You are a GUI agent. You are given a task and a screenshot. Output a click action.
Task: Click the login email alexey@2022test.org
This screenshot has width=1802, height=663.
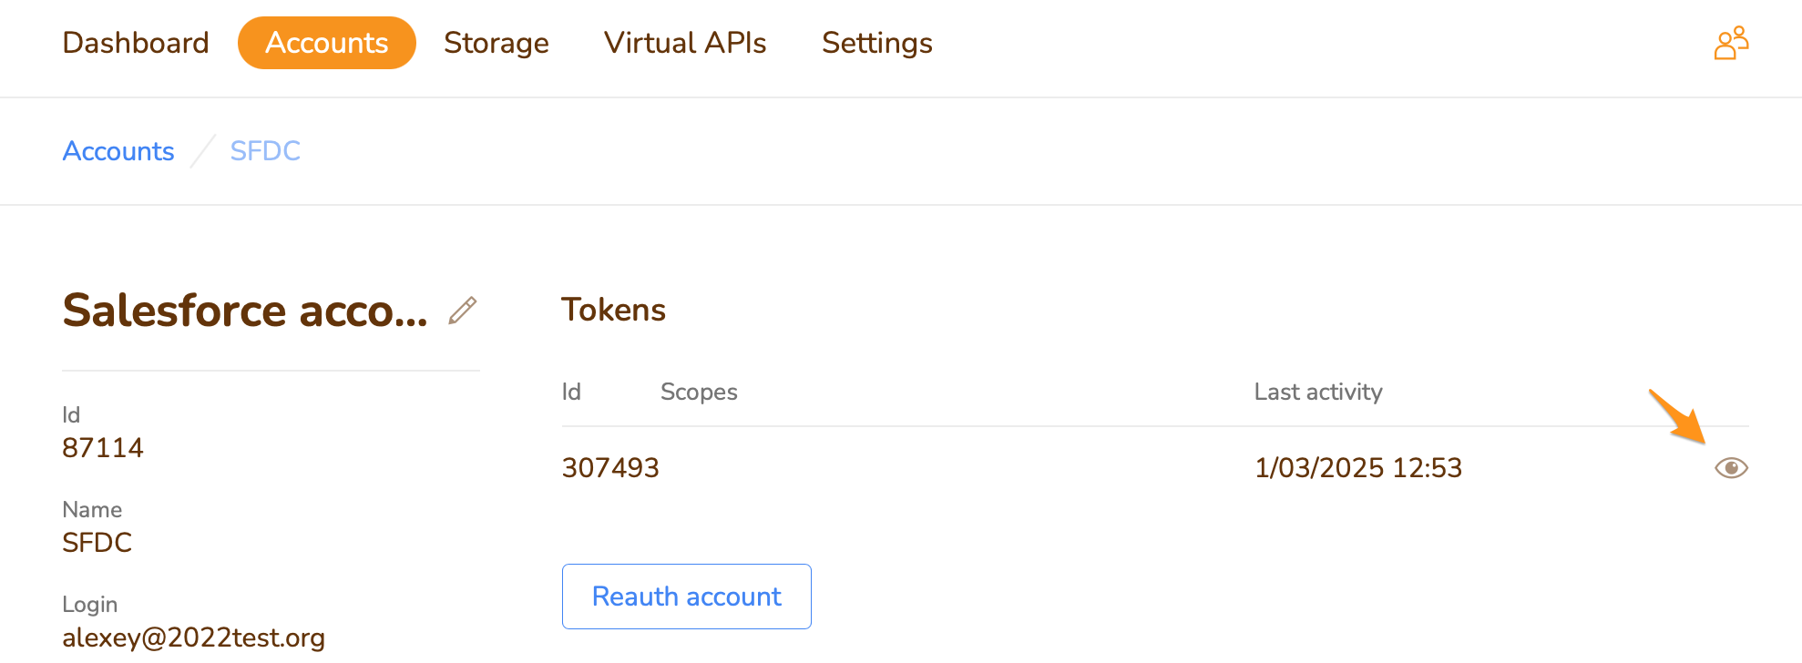click(x=193, y=637)
